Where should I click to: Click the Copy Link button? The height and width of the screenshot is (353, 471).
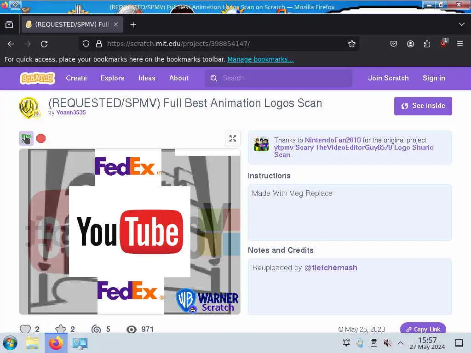[423, 329]
